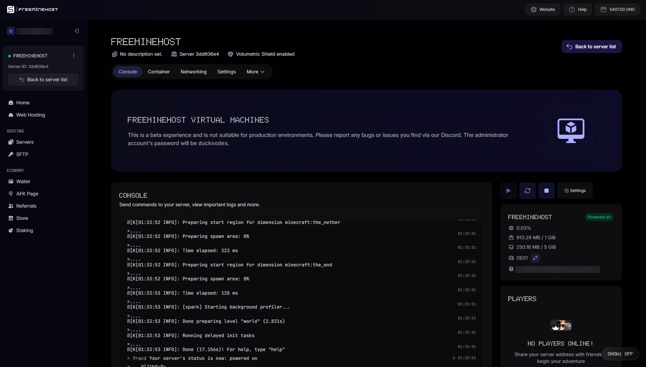Image resolution: width=646 pixels, height=367 pixels.
Task: Click the Wallet card icon
Action: [x=11, y=181]
